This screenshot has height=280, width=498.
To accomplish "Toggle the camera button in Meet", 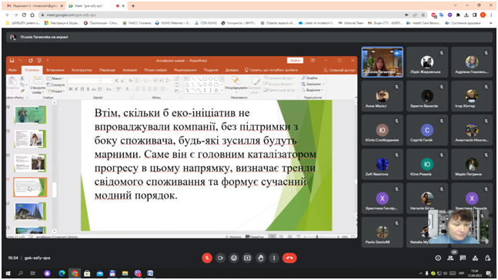I will 220,258.
